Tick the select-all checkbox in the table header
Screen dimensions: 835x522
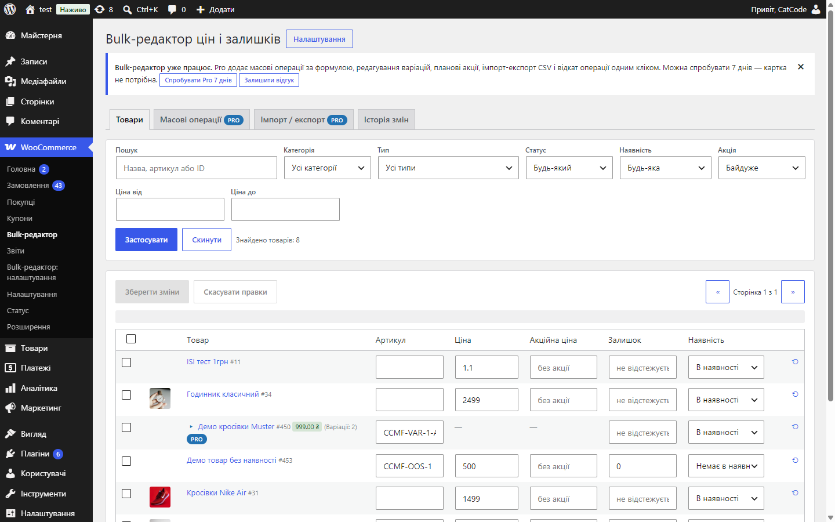click(x=131, y=339)
